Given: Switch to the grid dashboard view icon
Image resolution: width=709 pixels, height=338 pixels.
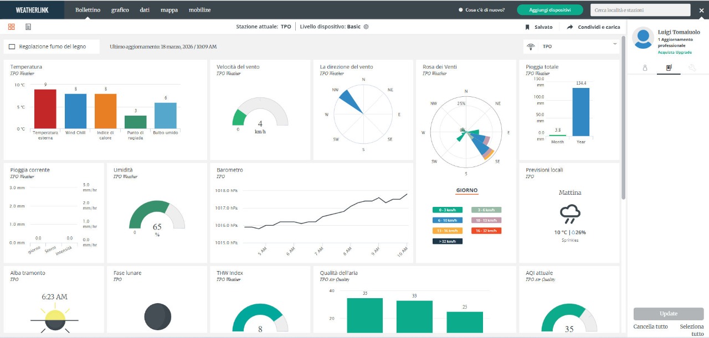Looking at the screenshot, I should tap(12, 27).
